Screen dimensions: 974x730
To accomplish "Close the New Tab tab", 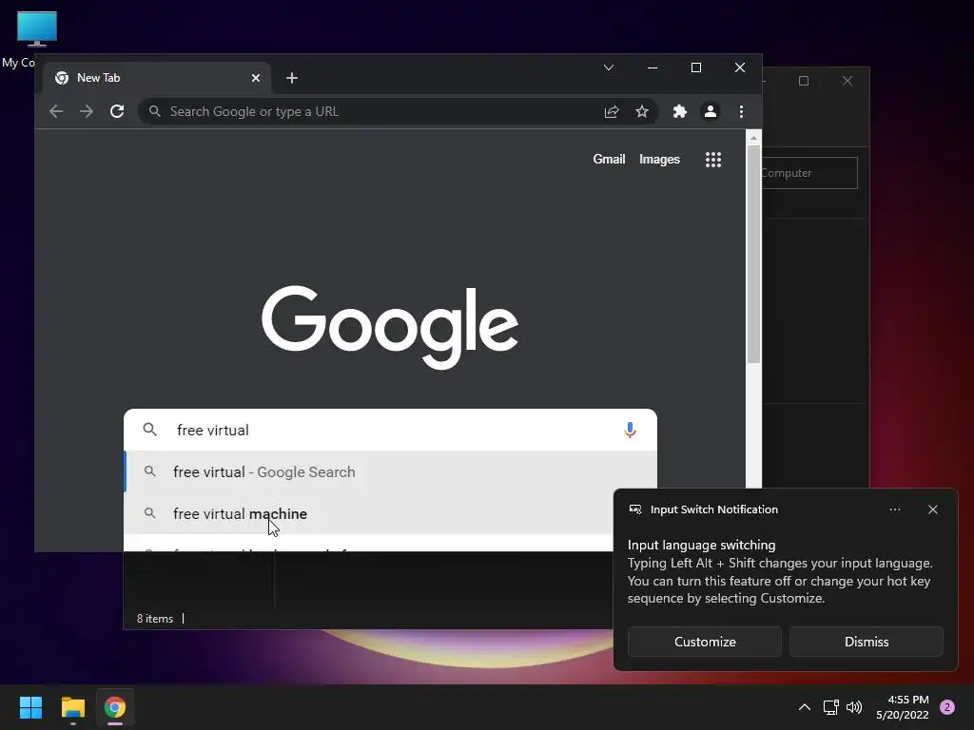I will tap(256, 78).
